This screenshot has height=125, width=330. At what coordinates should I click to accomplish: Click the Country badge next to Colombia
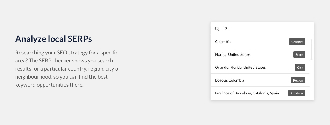coord(297,42)
